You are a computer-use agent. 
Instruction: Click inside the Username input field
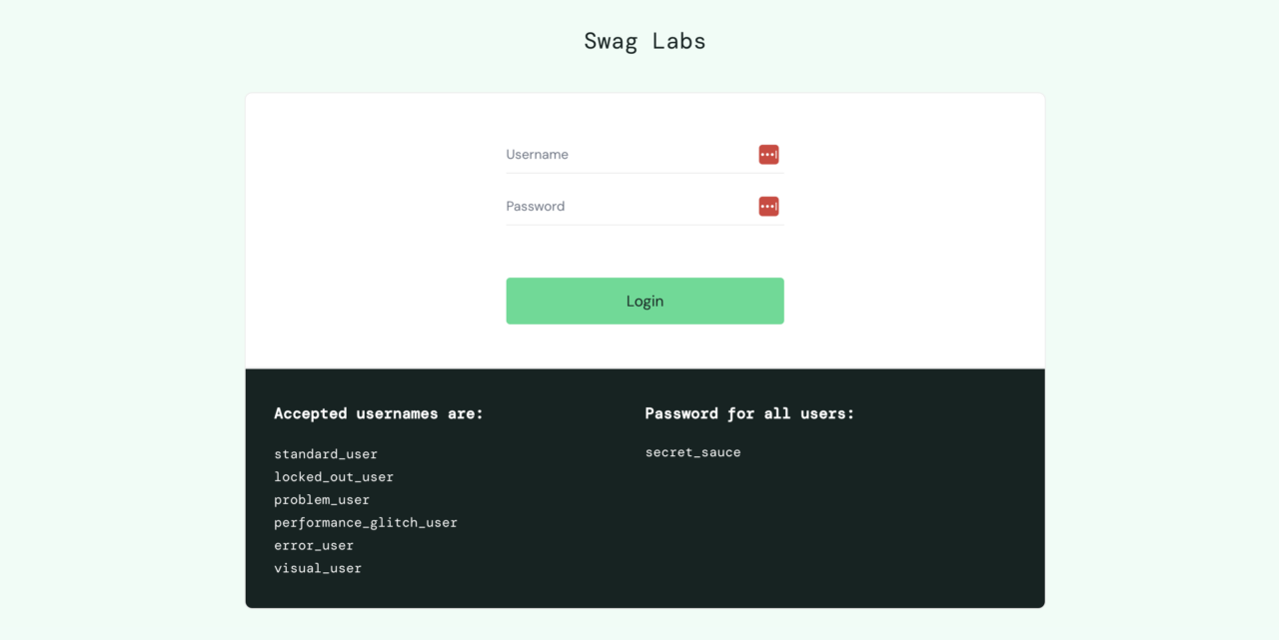620,154
